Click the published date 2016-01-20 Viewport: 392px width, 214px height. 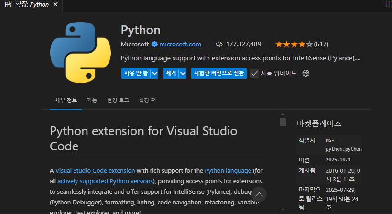pyautogui.click(x=343, y=175)
